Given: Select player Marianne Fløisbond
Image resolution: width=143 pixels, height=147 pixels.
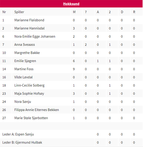Looking at the screenshot, I should (29, 20).
